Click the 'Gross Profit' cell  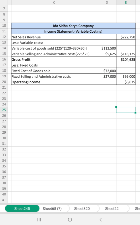pyautogui.click(x=54, y=60)
